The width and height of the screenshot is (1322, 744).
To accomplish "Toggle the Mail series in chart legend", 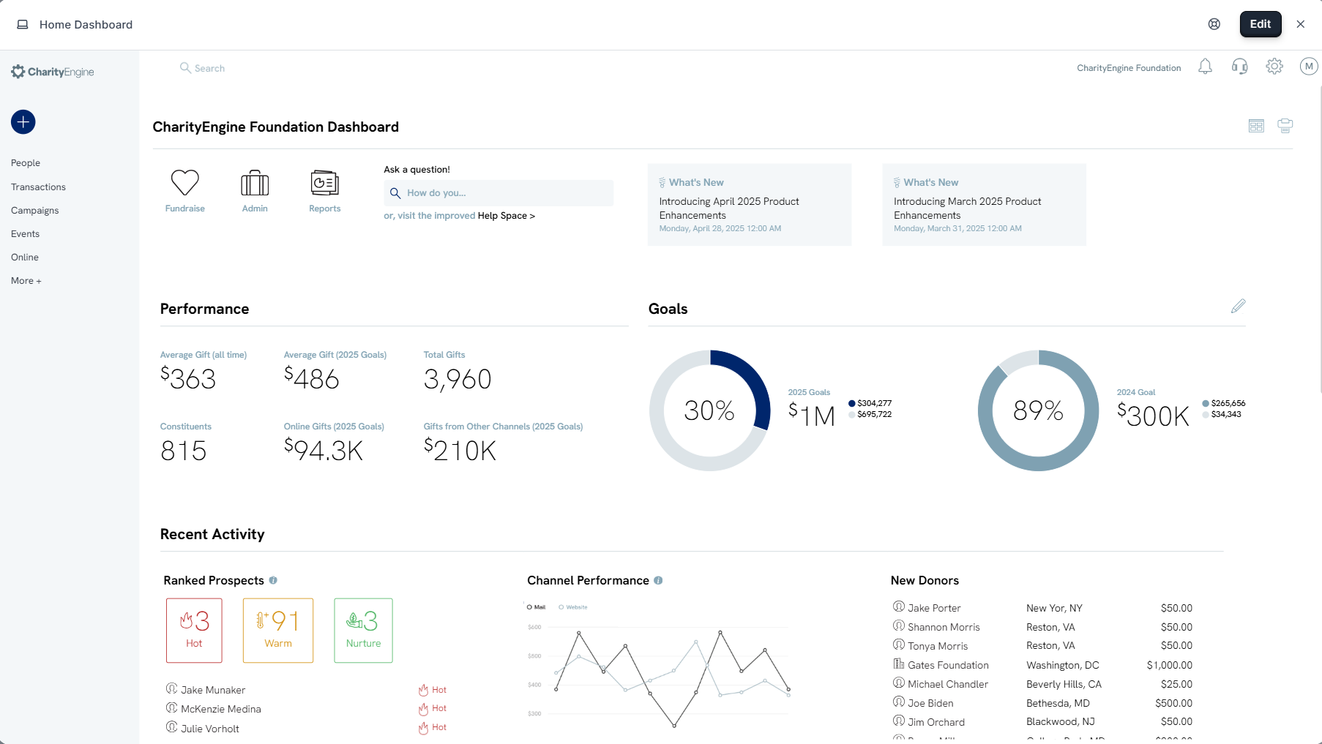I will click(537, 607).
